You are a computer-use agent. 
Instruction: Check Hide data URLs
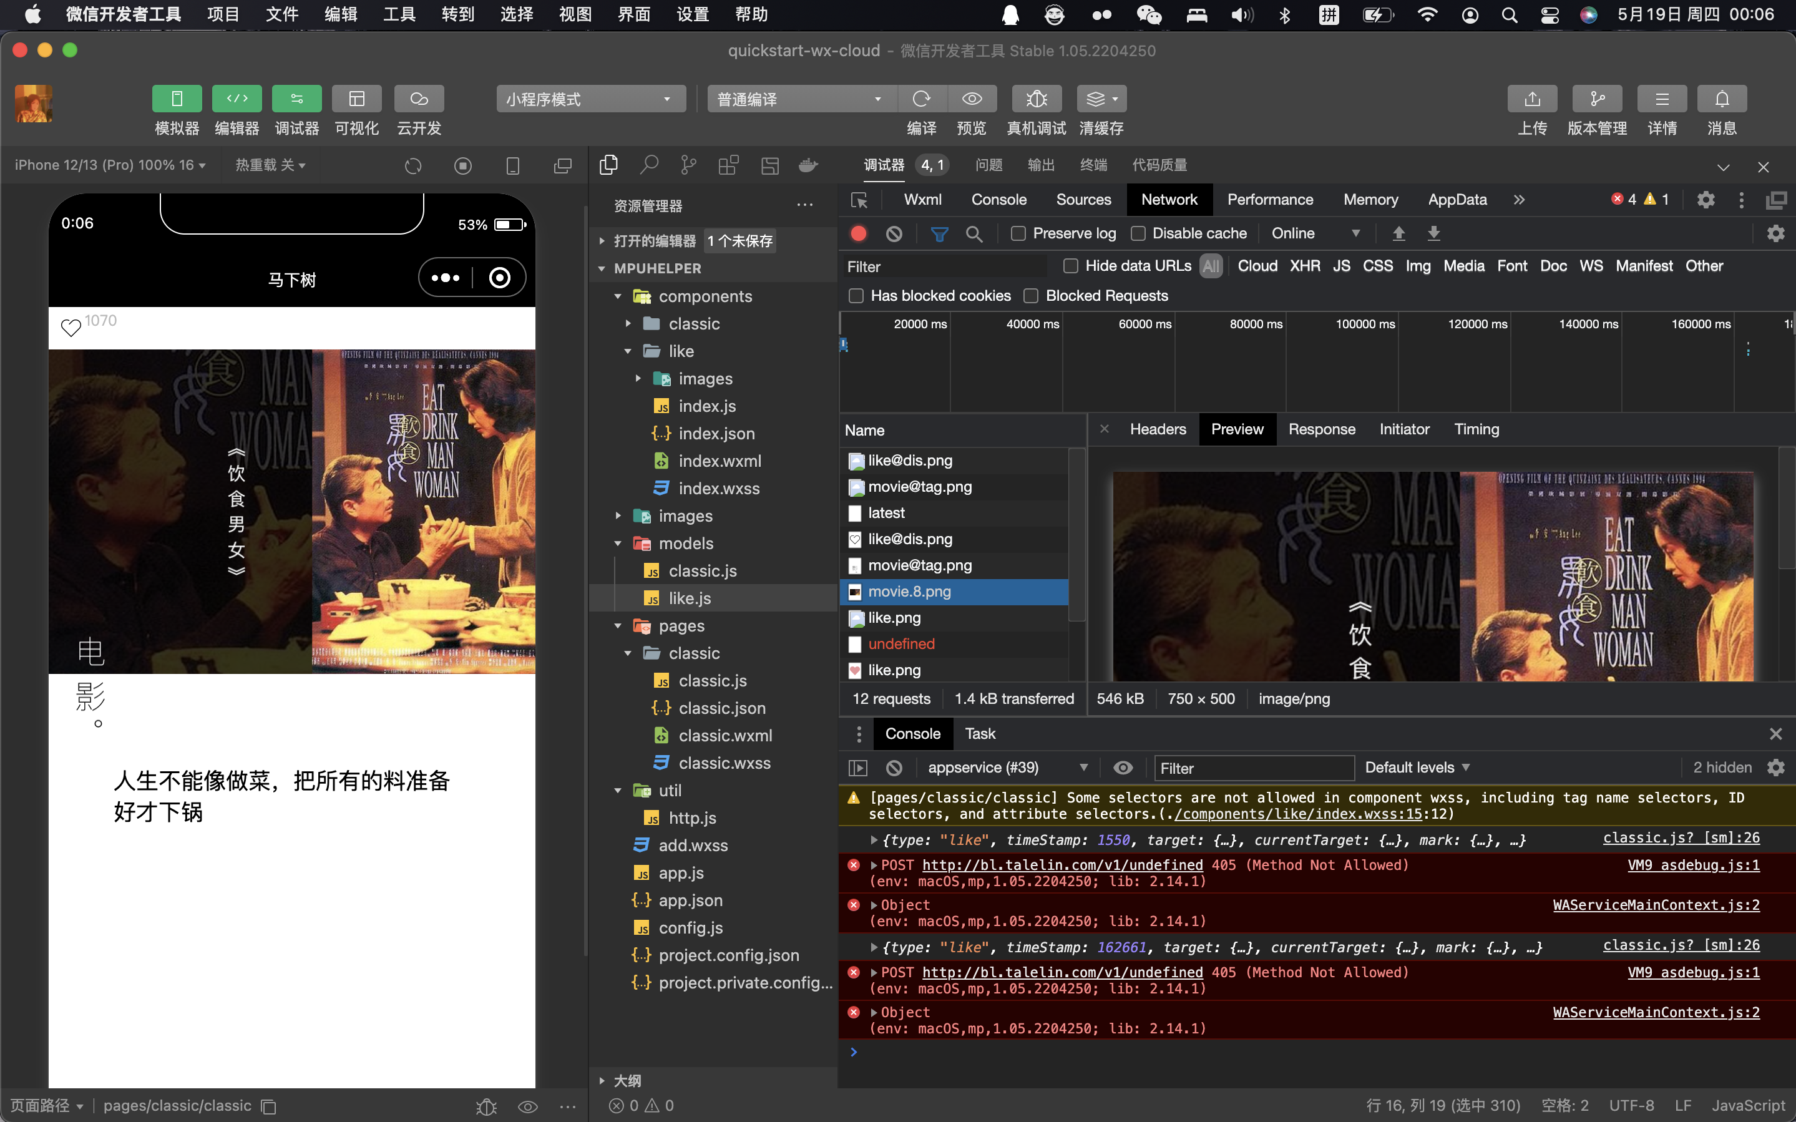(1070, 266)
